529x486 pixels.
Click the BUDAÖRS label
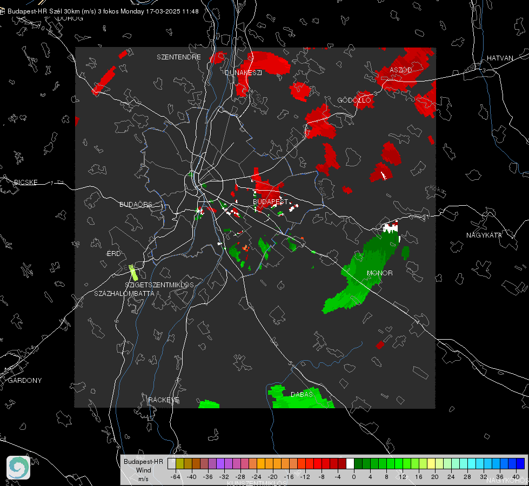[x=136, y=204]
